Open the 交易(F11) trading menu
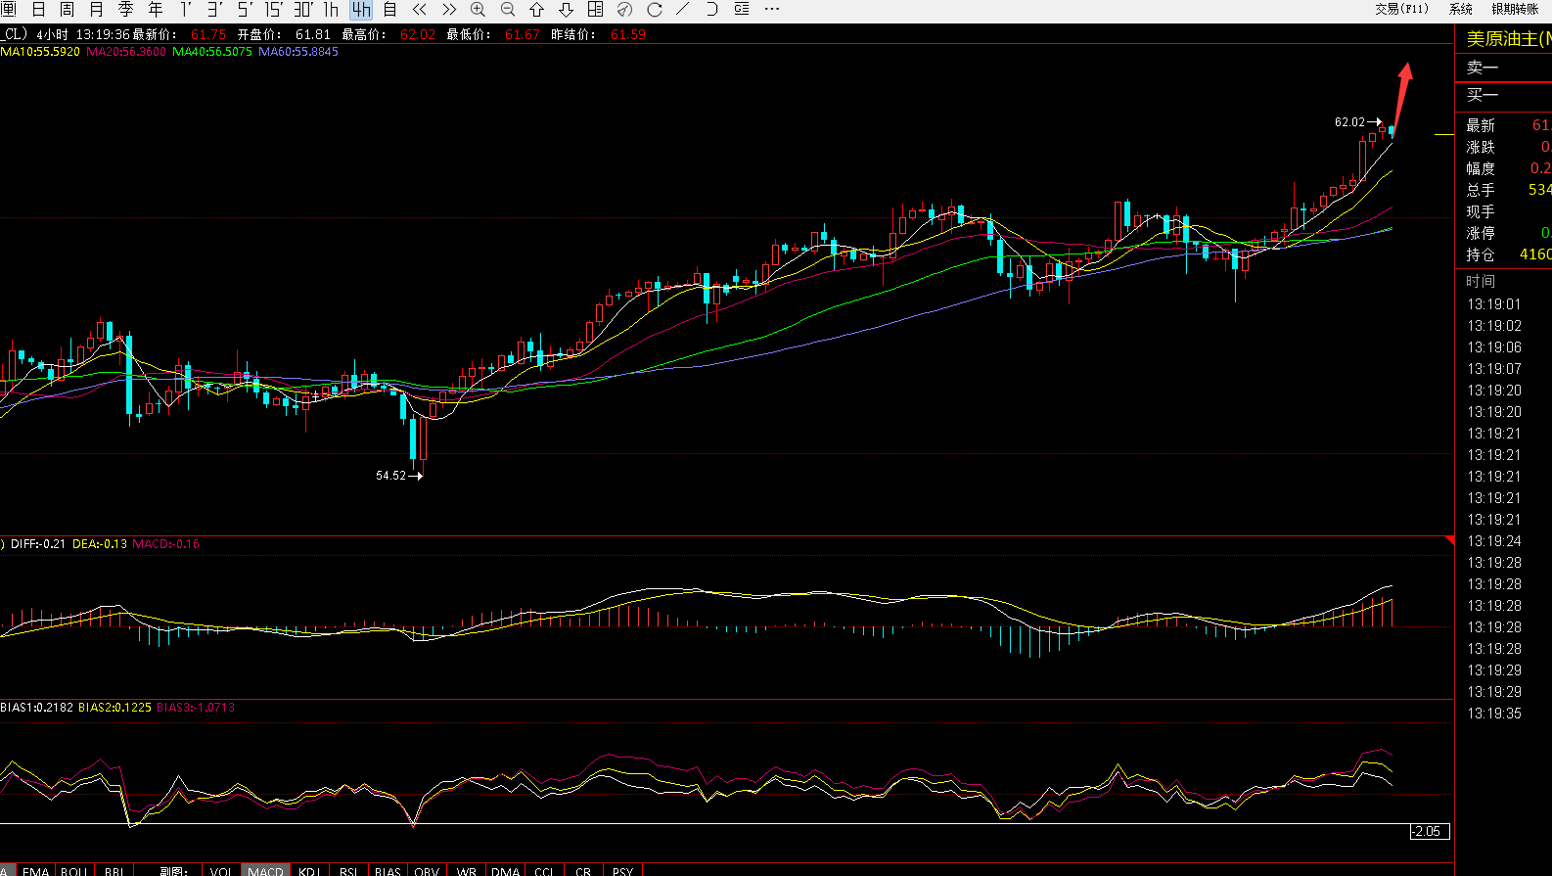 click(1401, 9)
